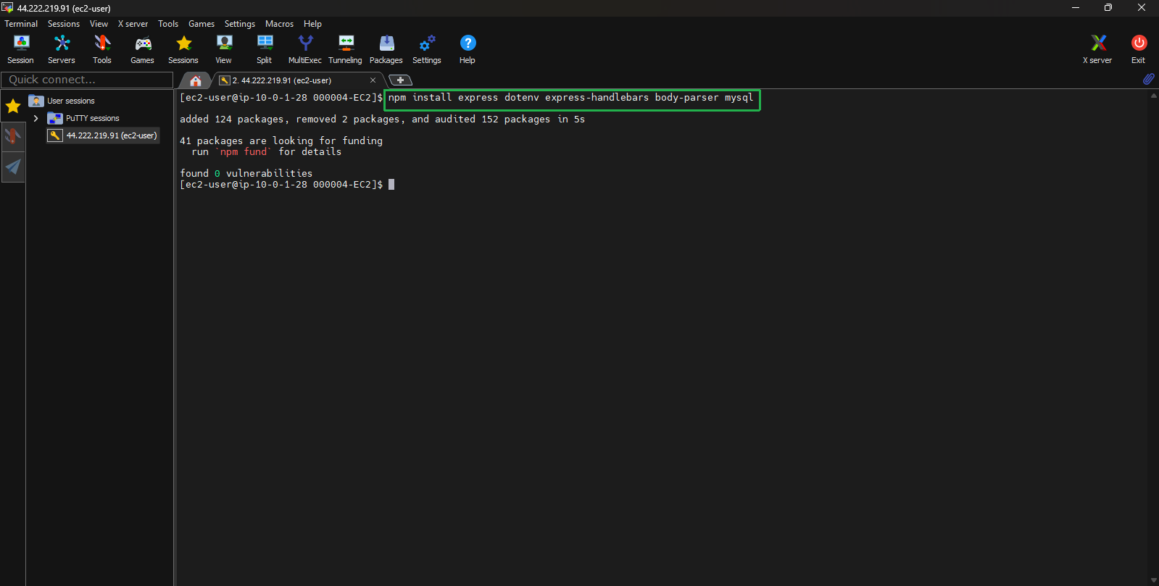Screen dimensions: 1159x586
Task: Click the terminal scrollbar down arrow
Action: tap(1153, 580)
